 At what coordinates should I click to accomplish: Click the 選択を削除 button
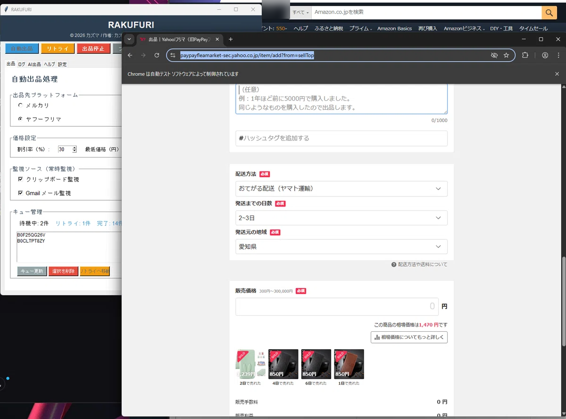(63, 271)
